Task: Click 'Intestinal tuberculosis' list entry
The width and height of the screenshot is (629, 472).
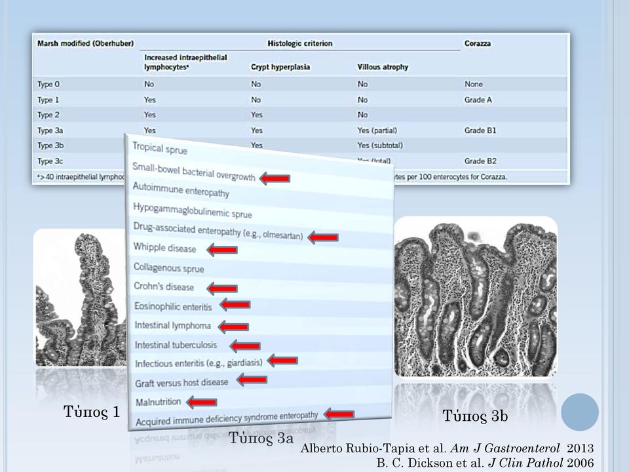Action: [x=176, y=345]
